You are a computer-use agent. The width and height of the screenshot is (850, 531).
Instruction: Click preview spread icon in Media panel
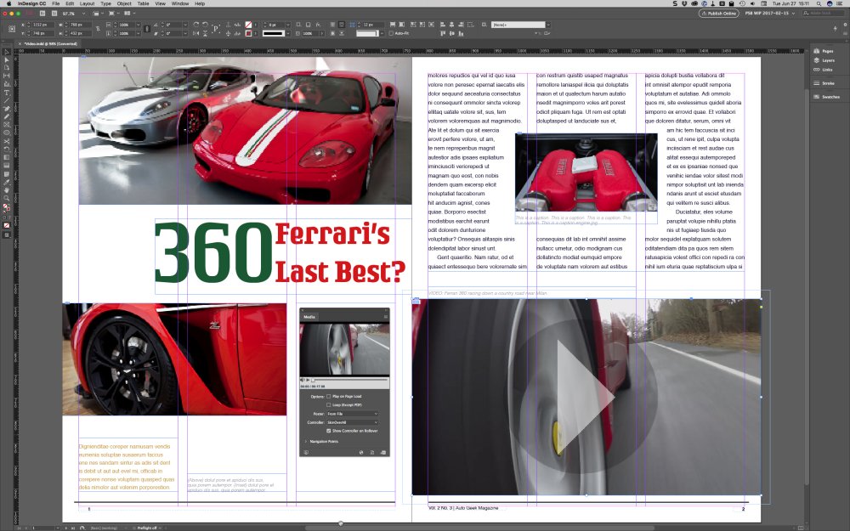pyautogui.click(x=306, y=453)
